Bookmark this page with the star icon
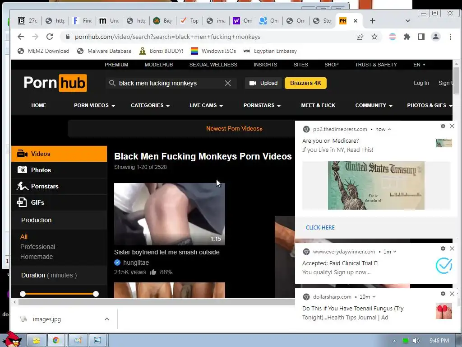The width and height of the screenshot is (462, 347). coord(374,37)
